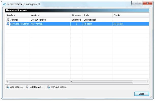This screenshot has height=101, width=155.
Task: Click the license count 5 cell
Action: coord(76,24)
